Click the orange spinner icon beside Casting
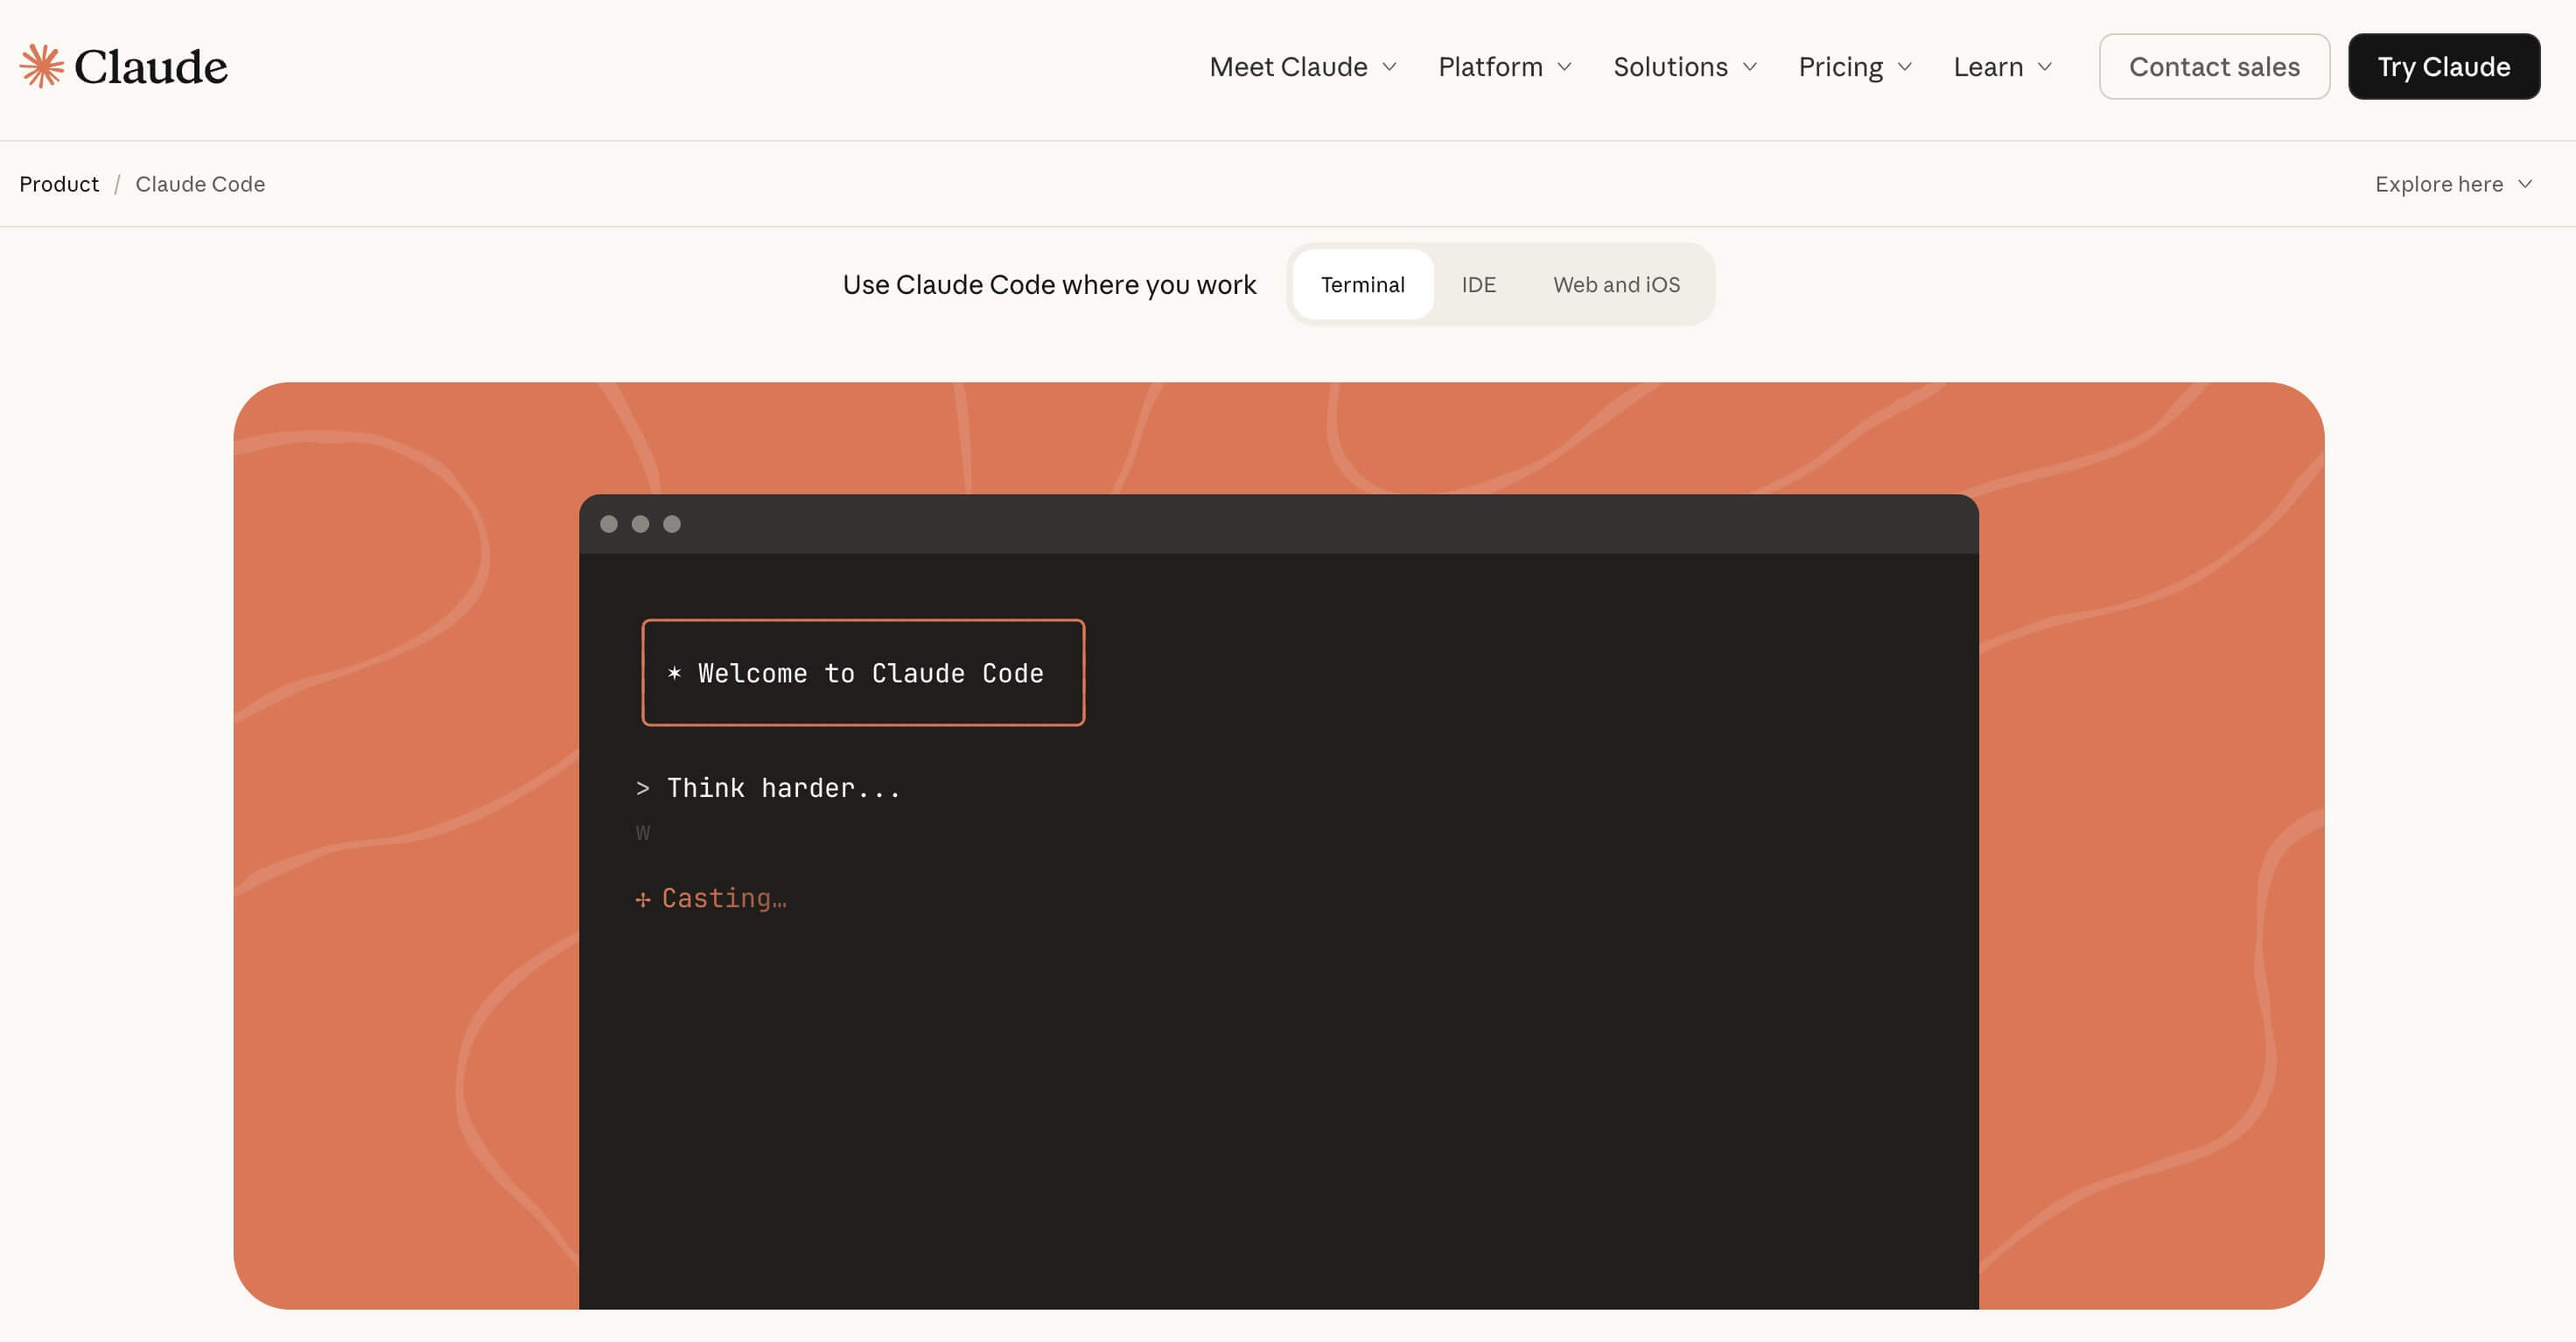The image size is (2576, 1342). 643,900
